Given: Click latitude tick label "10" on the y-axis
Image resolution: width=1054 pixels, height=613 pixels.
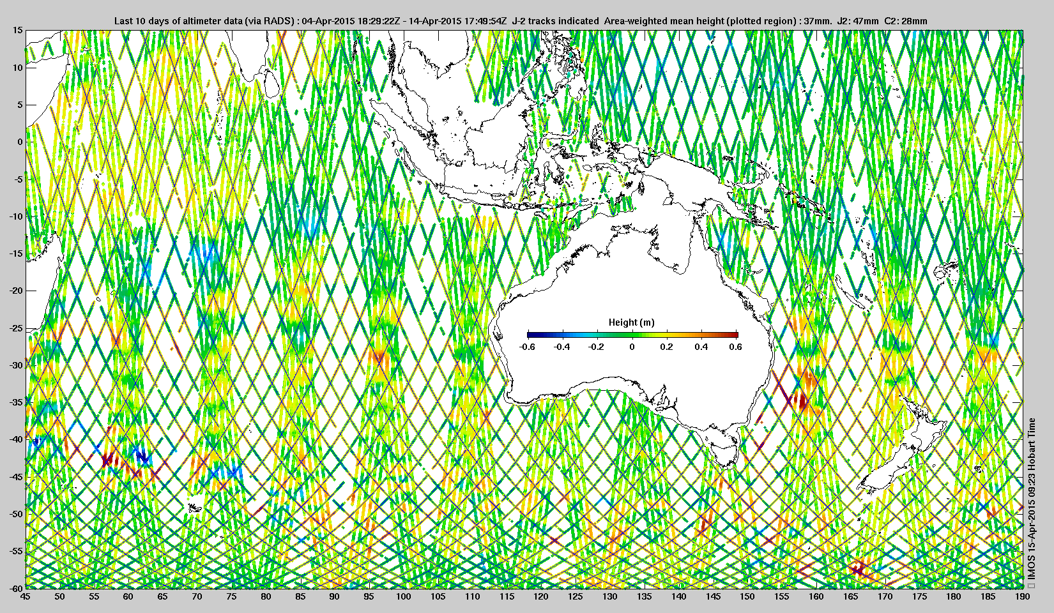Looking at the screenshot, I should [18, 68].
